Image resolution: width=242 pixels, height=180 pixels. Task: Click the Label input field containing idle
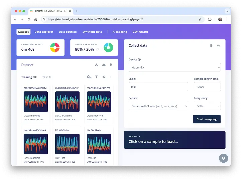pyautogui.click(x=158, y=87)
